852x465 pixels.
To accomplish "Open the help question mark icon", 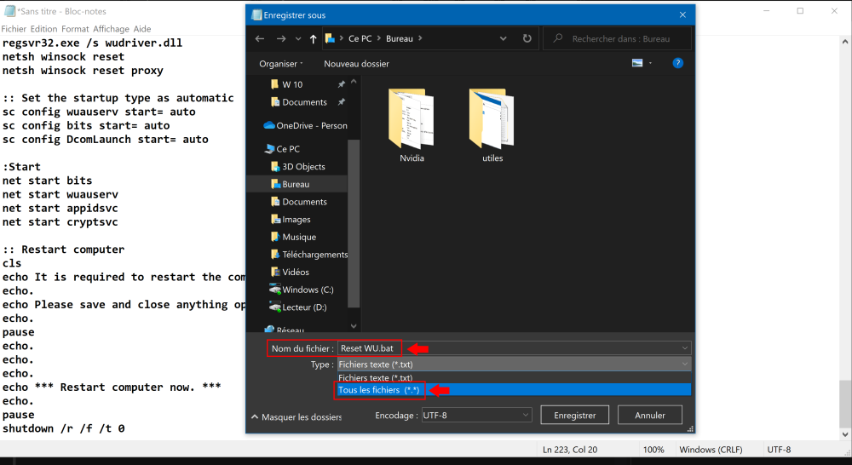I will tap(677, 63).
